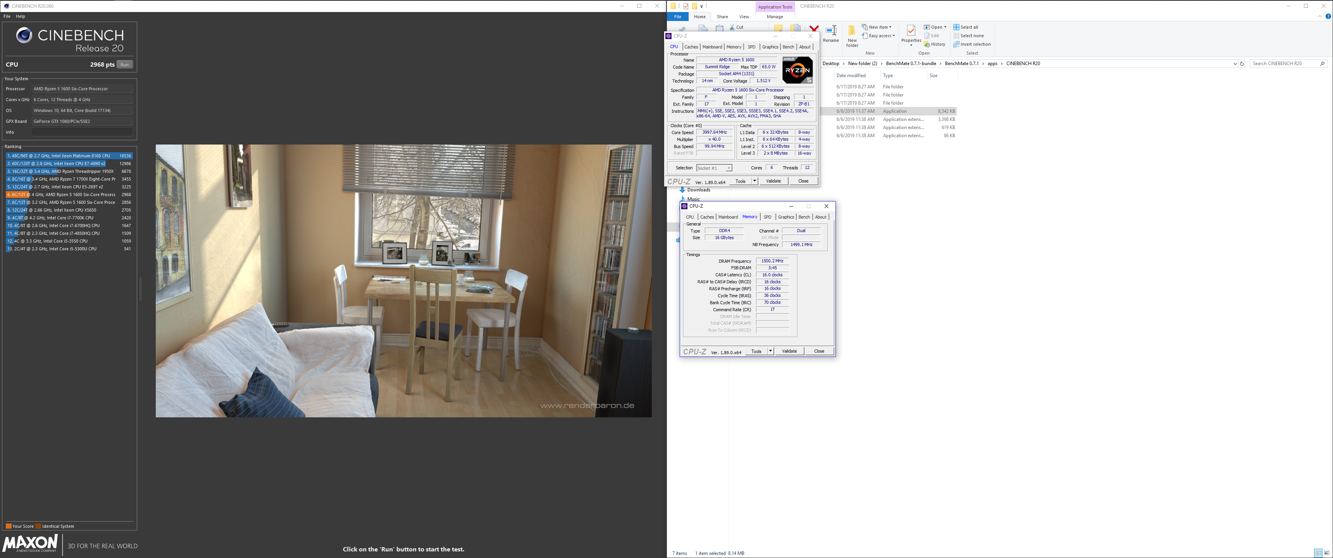
Task: Click the Search CINEBENCH R20 field
Action: click(1288, 64)
